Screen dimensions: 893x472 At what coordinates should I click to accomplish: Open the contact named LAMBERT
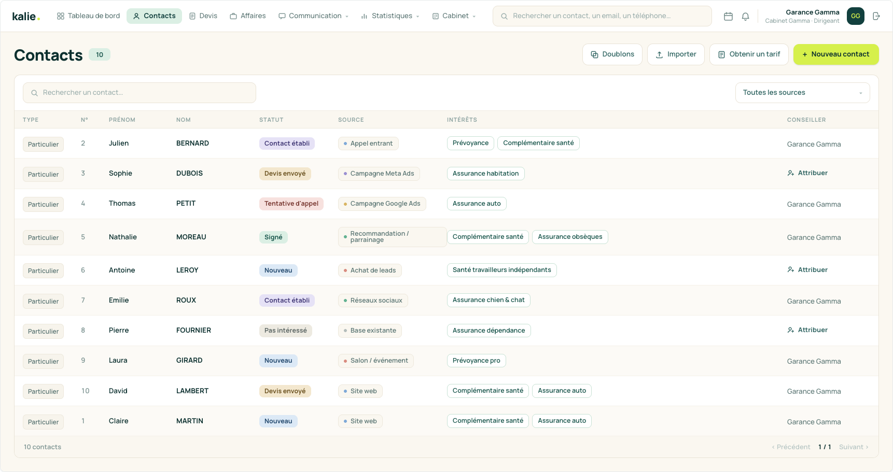pyautogui.click(x=192, y=391)
